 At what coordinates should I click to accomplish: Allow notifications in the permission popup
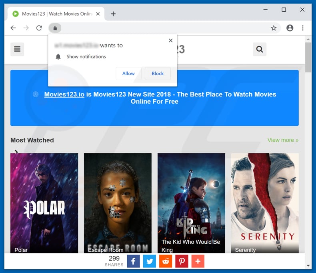tap(128, 74)
